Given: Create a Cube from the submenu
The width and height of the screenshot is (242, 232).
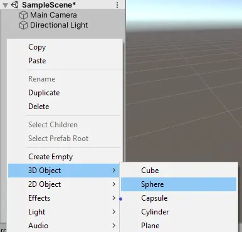Looking at the screenshot, I should [179, 171].
